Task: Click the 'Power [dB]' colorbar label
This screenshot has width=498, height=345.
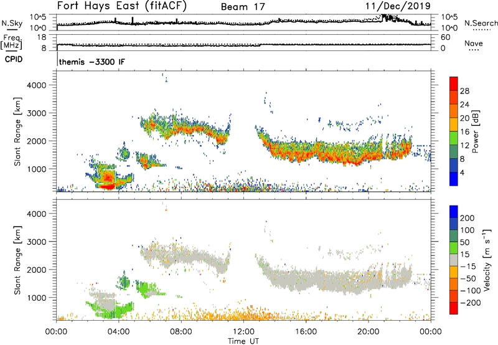Action: tap(475, 131)
